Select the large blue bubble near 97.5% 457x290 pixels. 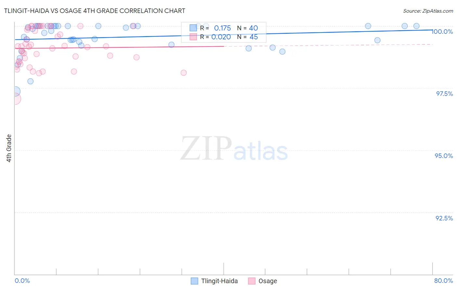pos(15,92)
